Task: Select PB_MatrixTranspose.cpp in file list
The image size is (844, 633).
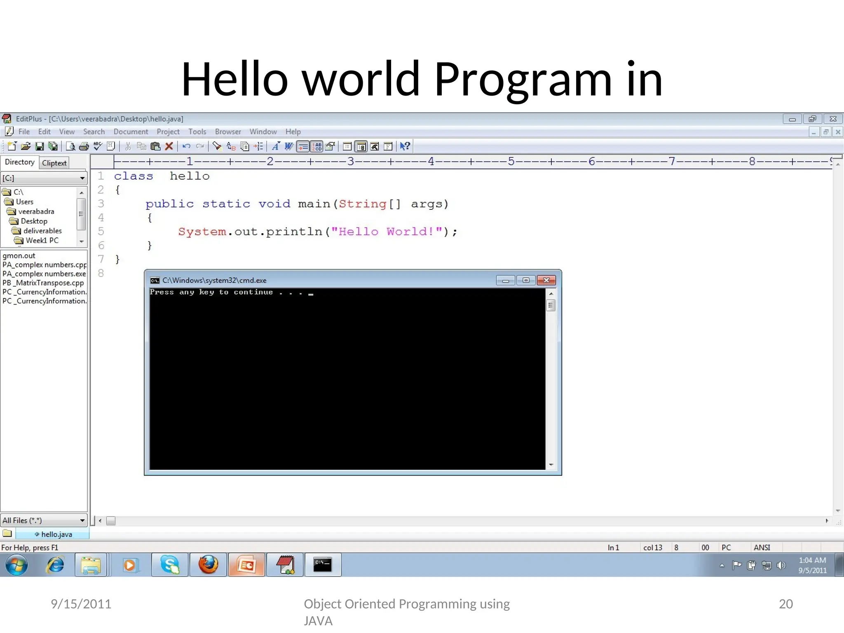Action: pos(43,283)
